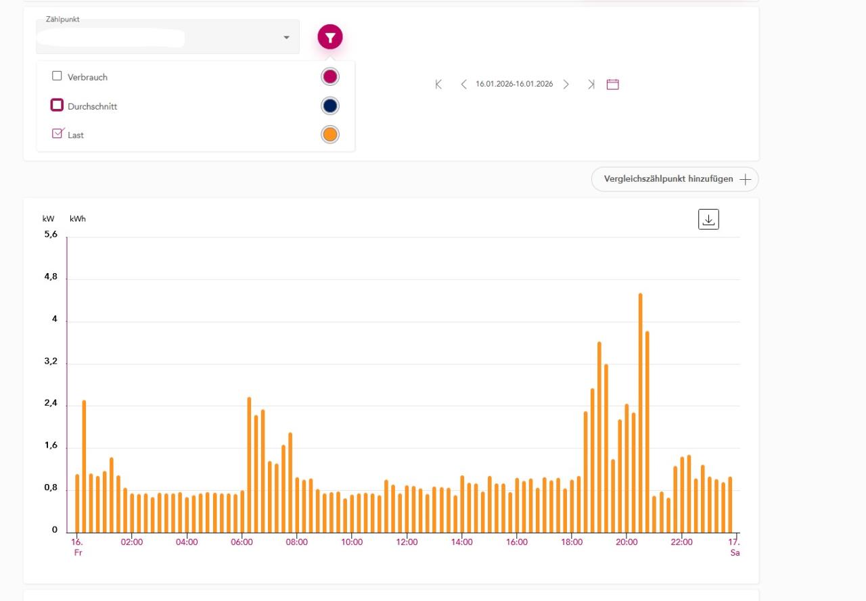Select the Verbrauch filter label
This screenshot has height=601, width=866.
[x=87, y=77]
